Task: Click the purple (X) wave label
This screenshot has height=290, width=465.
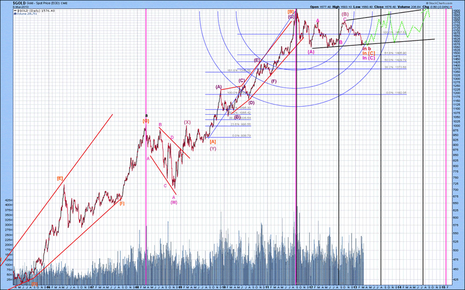Action: click(x=187, y=122)
